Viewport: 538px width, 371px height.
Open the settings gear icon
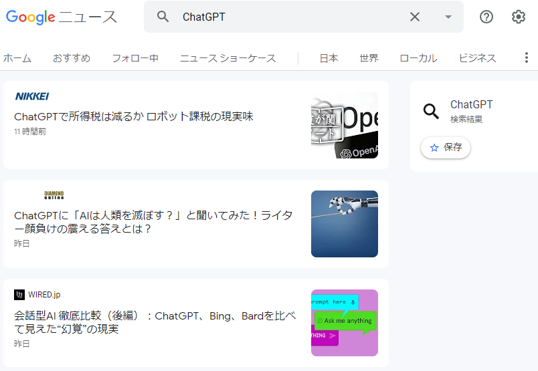(x=519, y=17)
